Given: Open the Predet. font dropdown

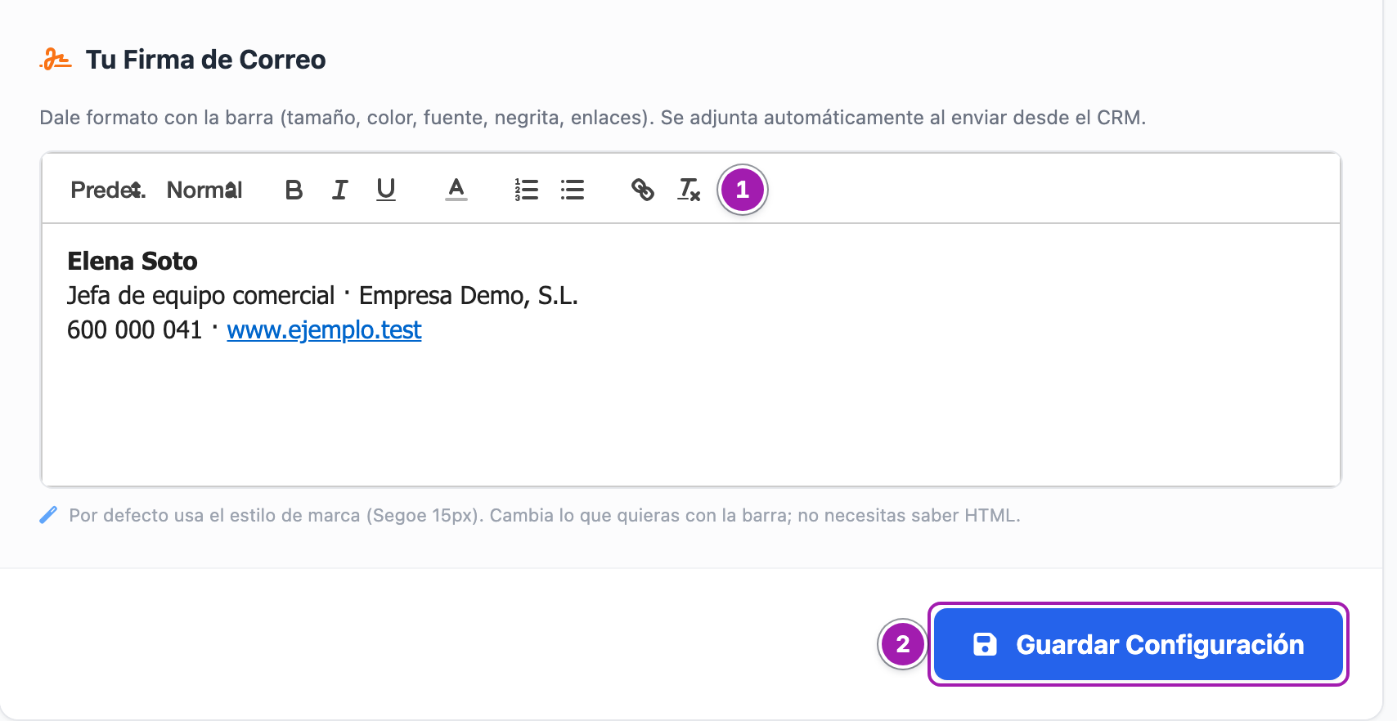Looking at the screenshot, I should pos(108,190).
